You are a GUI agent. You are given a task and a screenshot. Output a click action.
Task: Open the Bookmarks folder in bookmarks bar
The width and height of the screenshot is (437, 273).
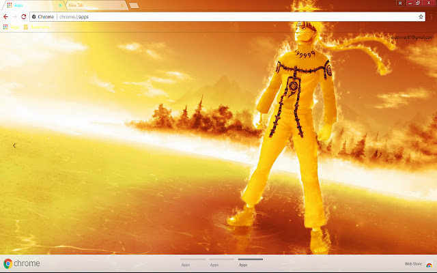click(37, 27)
